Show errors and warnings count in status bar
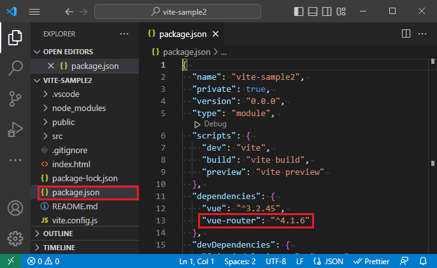Viewport: 437px width, 268px height. pyautogui.click(x=43, y=262)
